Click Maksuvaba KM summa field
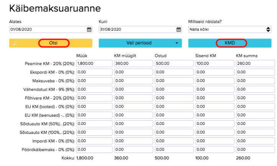This screenshot has height=166, width=277. click(256, 81)
